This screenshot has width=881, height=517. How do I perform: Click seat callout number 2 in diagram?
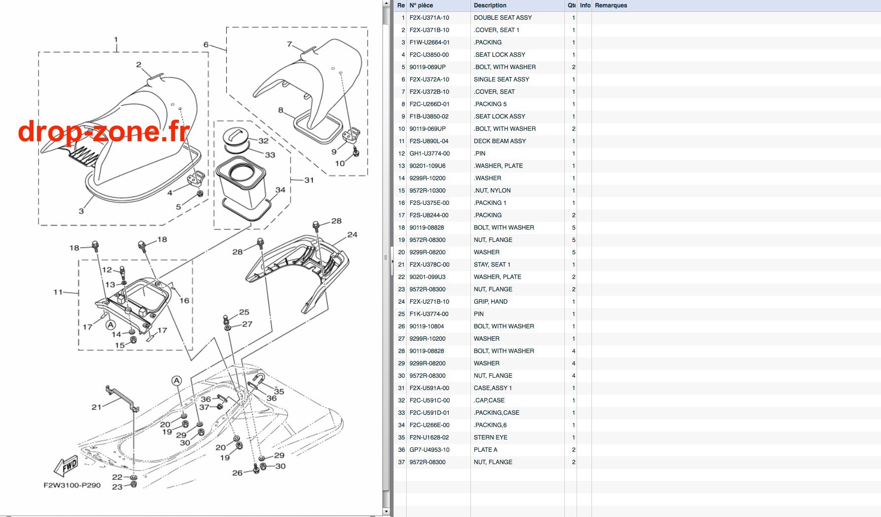[x=139, y=65]
